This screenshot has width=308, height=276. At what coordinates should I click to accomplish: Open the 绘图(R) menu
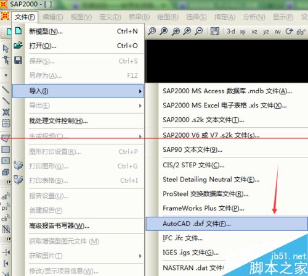pos(168,17)
